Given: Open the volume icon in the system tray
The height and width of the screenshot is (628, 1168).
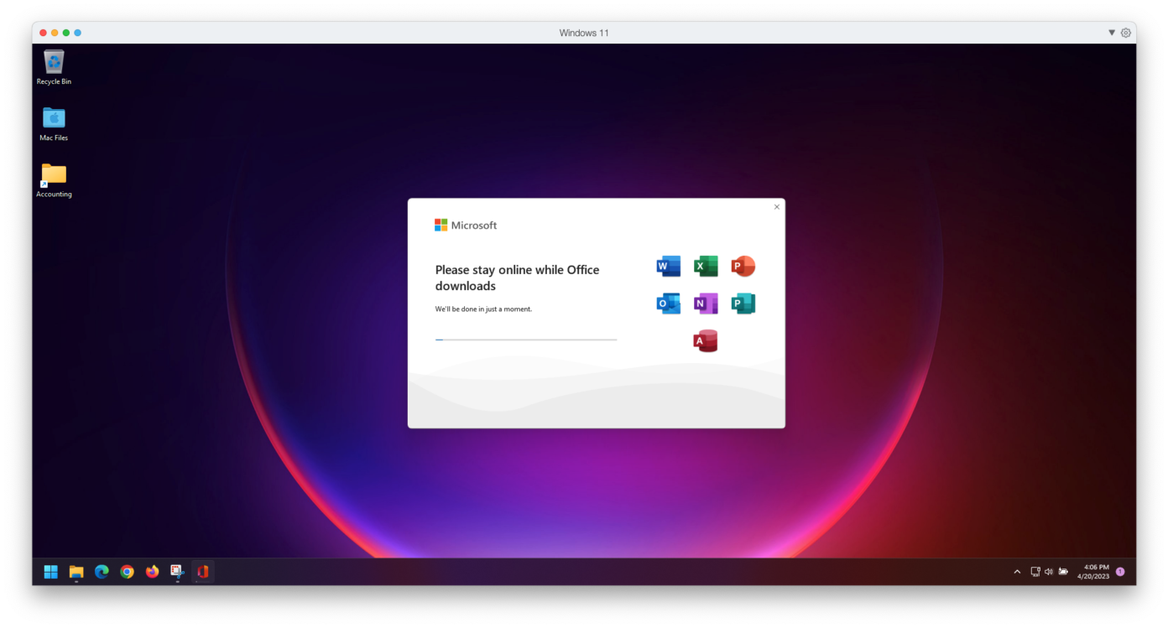Looking at the screenshot, I should (1048, 571).
